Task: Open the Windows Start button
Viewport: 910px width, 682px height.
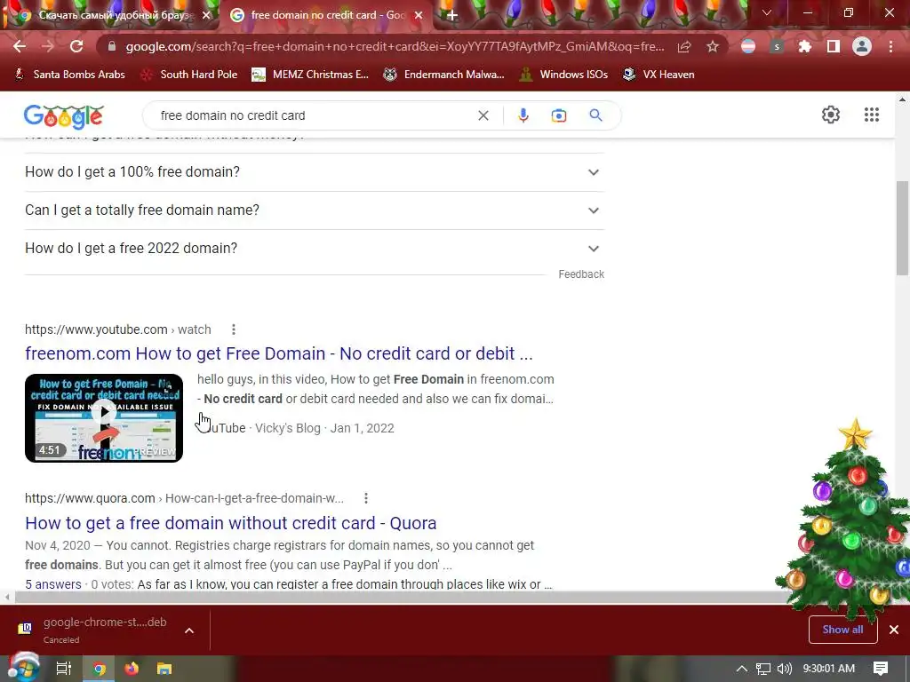Action: (x=24, y=668)
